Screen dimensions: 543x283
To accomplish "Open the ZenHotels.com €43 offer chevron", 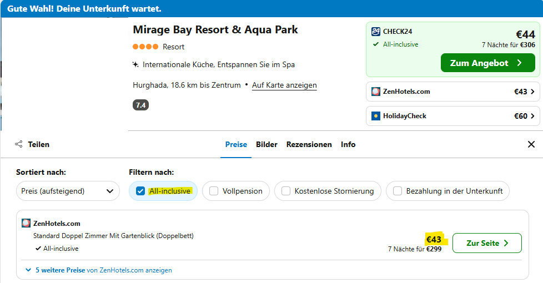I will pyautogui.click(x=532, y=92).
